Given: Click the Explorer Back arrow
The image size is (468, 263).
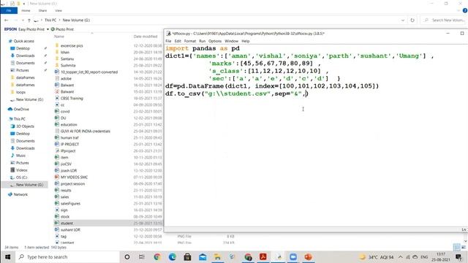Looking at the screenshot, I should (x=7, y=20).
